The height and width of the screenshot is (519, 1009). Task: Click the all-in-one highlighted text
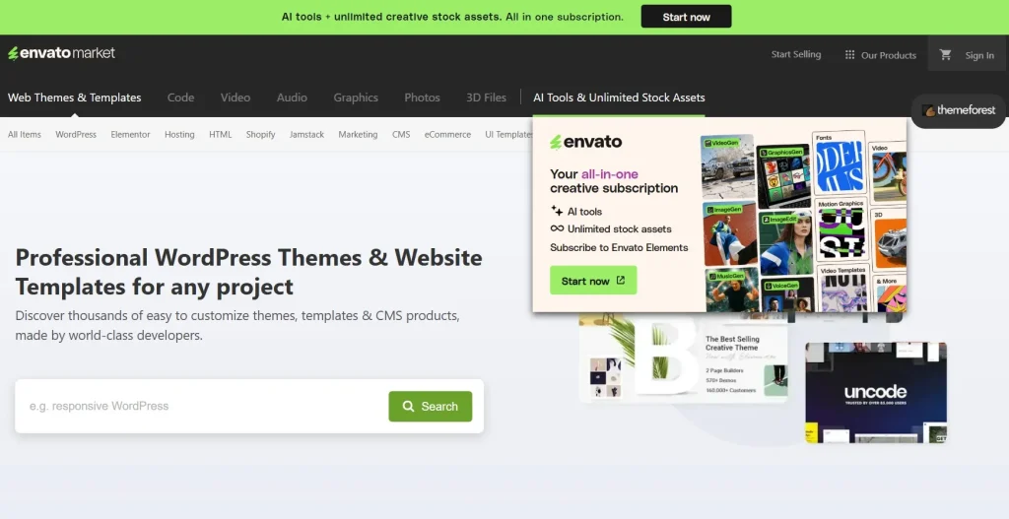tap(609, 174)
